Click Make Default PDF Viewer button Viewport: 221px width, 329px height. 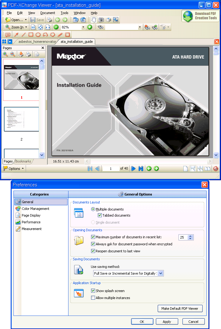[x=180, y=309]
